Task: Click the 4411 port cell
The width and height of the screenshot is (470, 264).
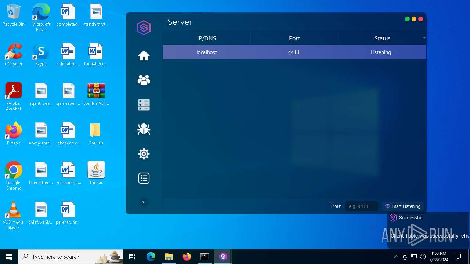Action: coord(294,52)
